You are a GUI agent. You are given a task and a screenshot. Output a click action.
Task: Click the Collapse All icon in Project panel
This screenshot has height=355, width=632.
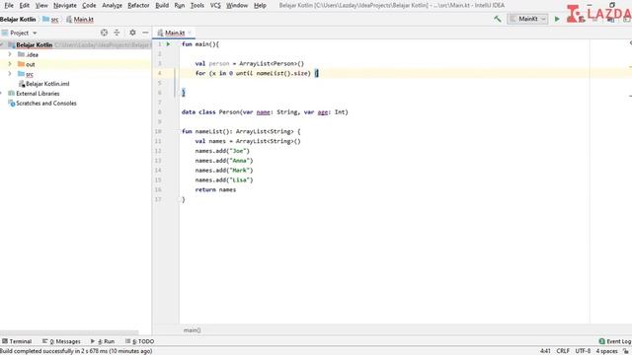tap(117, 33)
